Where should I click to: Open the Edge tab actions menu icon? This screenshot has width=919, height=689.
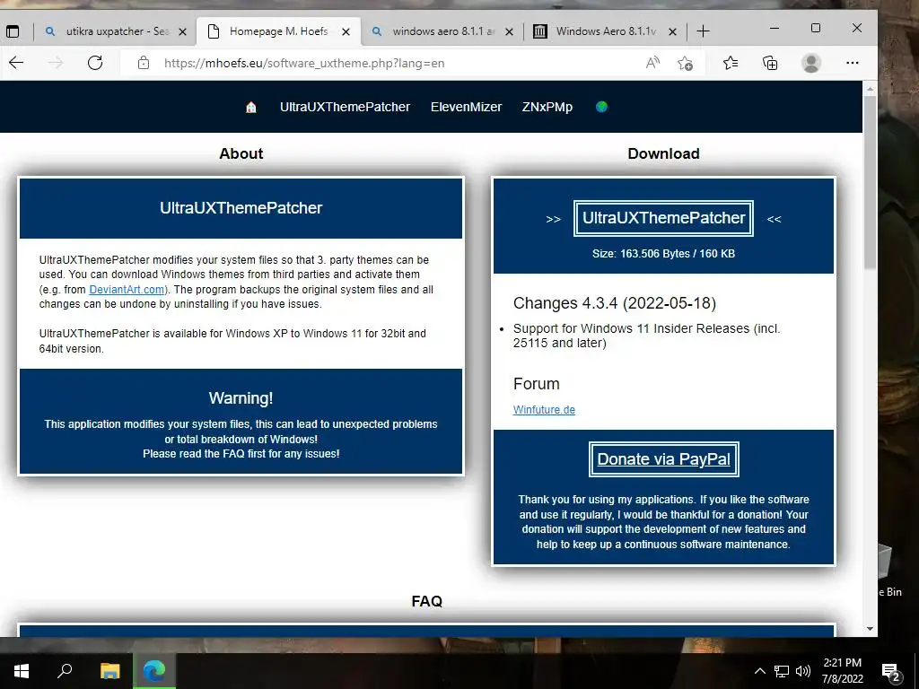(x=13, y=31)
